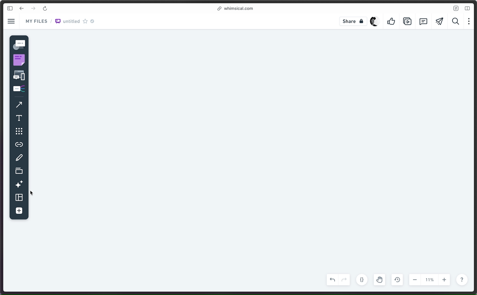Select the link tool
The width and height of the screenshot is (477, 295).
(19, 145)
